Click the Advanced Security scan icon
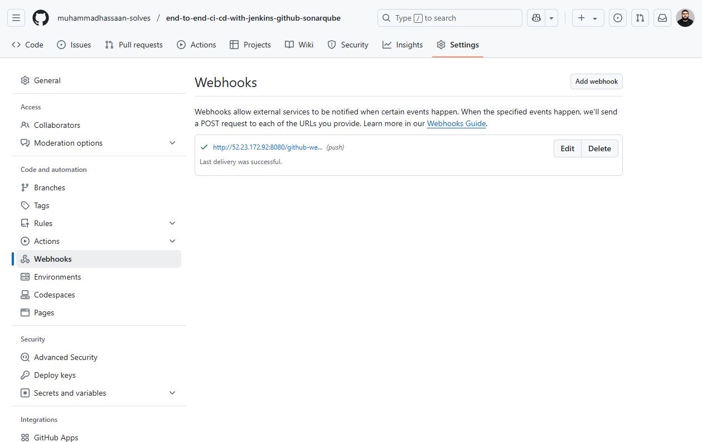Screen dimensions: 702x442 point(25,357)
